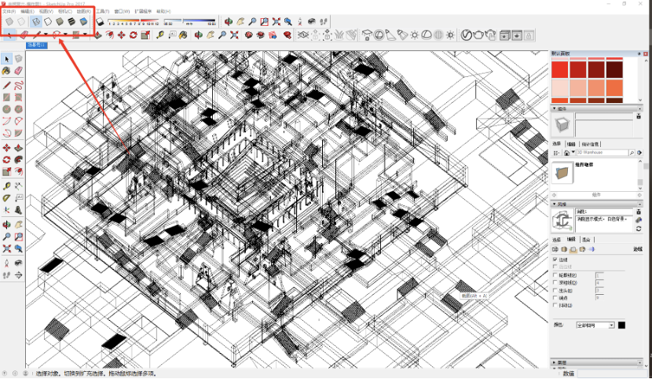Open the 工具(T) menu
This screenshot has height=379, width=652.
coord(103,11)
